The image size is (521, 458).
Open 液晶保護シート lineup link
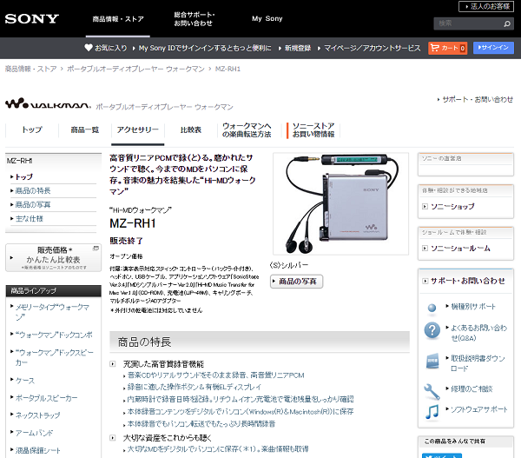pyautogui.click(x=37, y=450)
